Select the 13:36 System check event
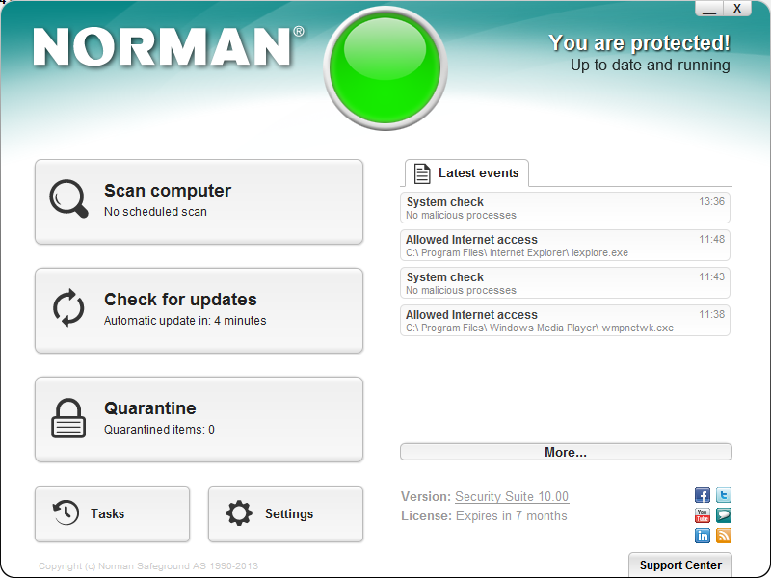Viewport: 771px width, 578px height. [x=565, y=208]
